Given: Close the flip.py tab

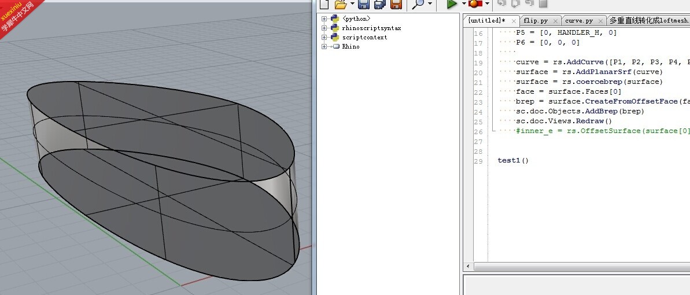Looking at the screenshot, I should click(x=555, y=21).
